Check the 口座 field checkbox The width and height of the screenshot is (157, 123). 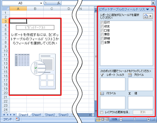click(x=102, y=31)
